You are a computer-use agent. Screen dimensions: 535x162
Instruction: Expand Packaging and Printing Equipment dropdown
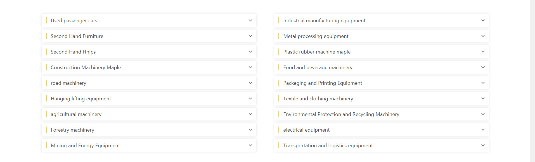pos(483,83)
